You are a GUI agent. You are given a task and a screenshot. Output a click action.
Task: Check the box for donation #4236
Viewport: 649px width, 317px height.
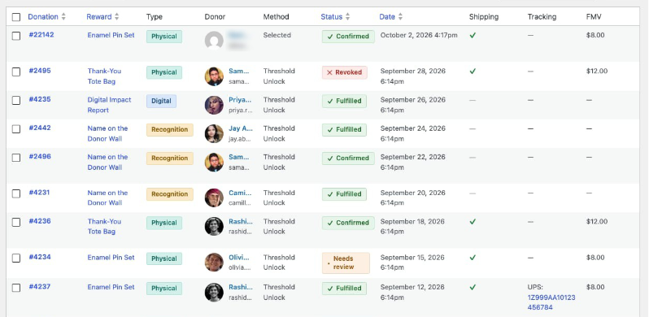[x=16, y=222]
